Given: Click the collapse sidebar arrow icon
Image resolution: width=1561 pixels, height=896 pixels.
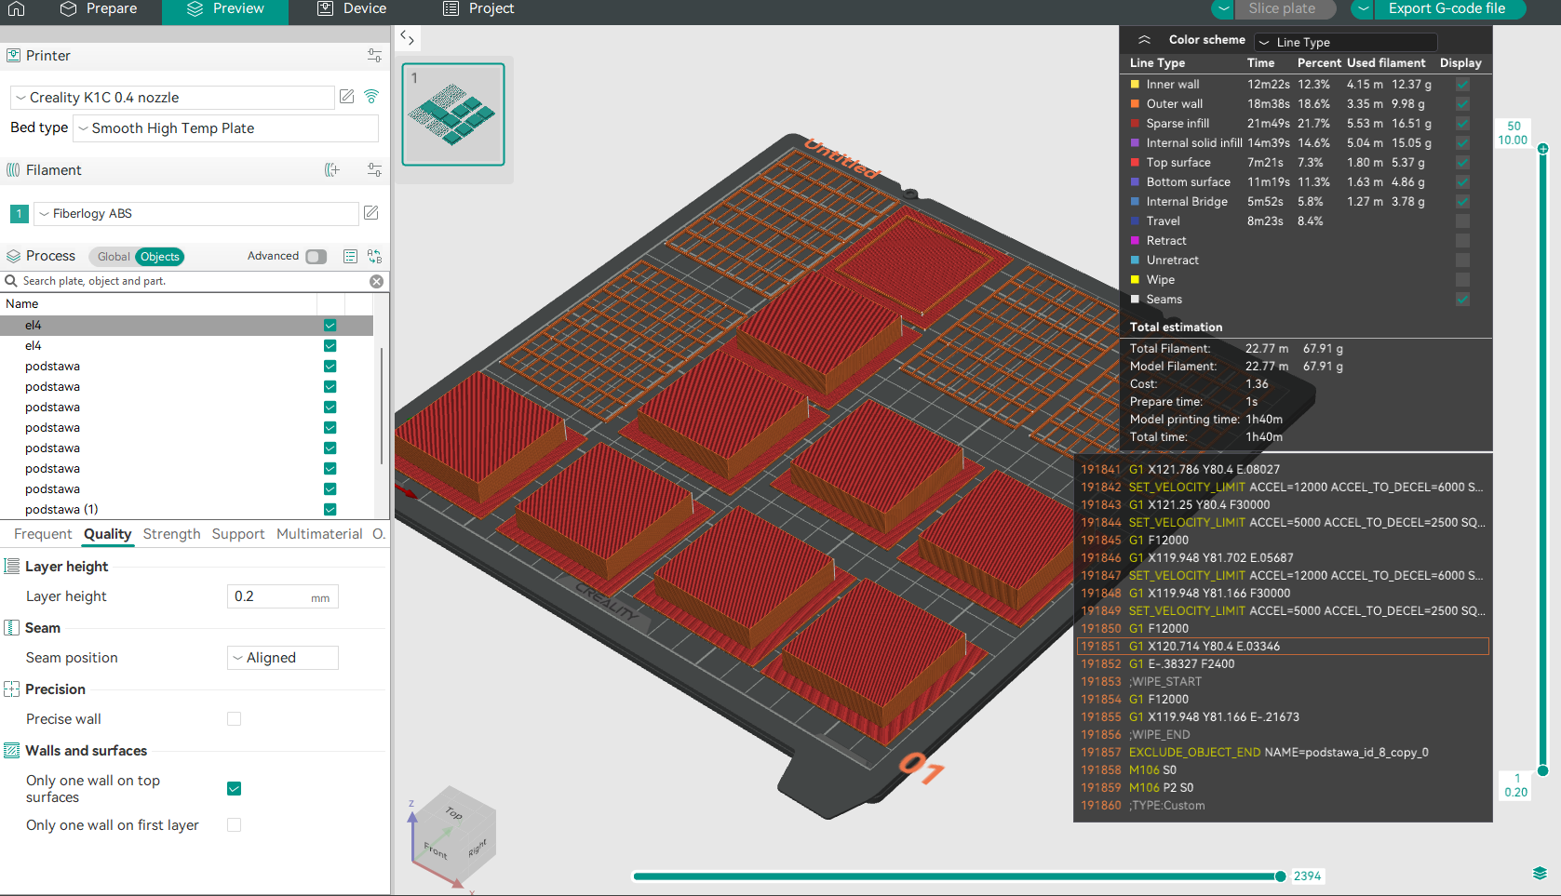Looking at the screenshot, I should (x=407, y=38).
